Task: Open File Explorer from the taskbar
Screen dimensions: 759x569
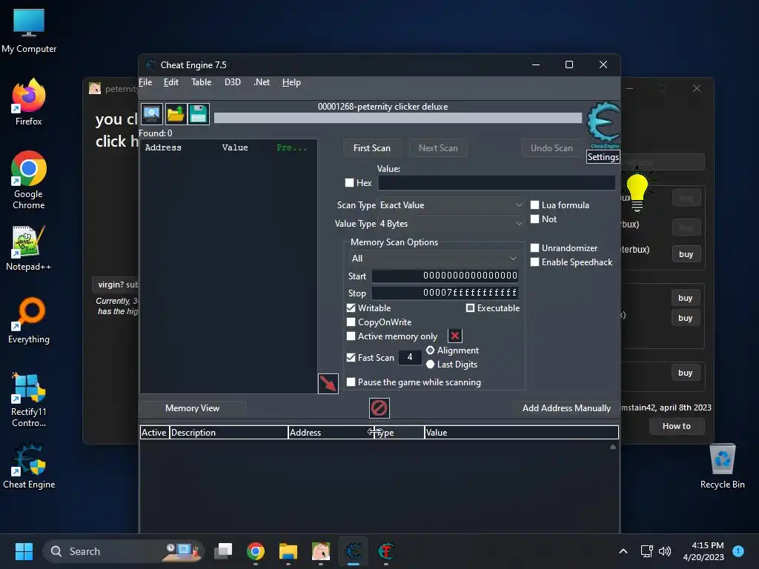Action: click(x=288, y=551)
